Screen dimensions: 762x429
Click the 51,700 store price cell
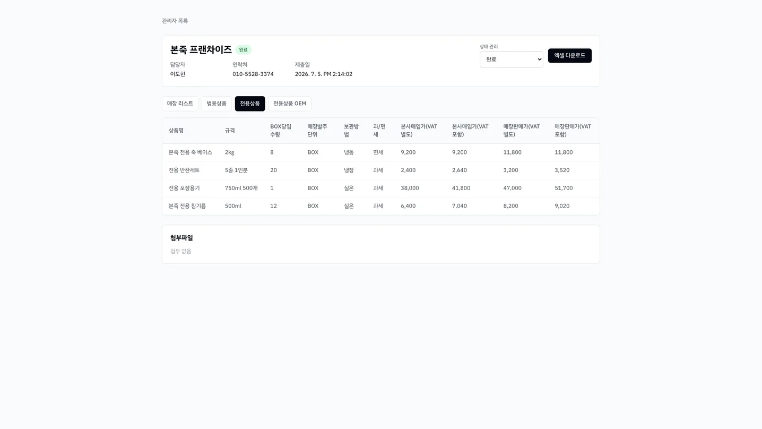pos(564,188)
